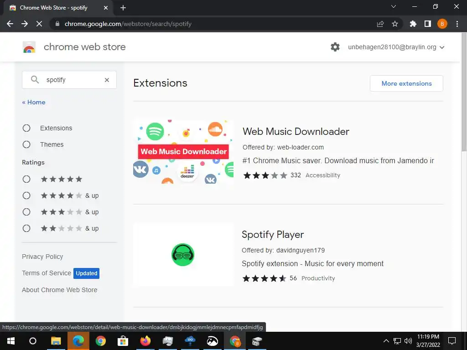
Task: Share this page from the address bar
Action: point(380,24)
